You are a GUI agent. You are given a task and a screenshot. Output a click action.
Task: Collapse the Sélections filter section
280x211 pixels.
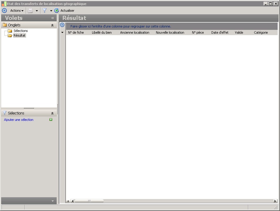click(x=52, y=113)
